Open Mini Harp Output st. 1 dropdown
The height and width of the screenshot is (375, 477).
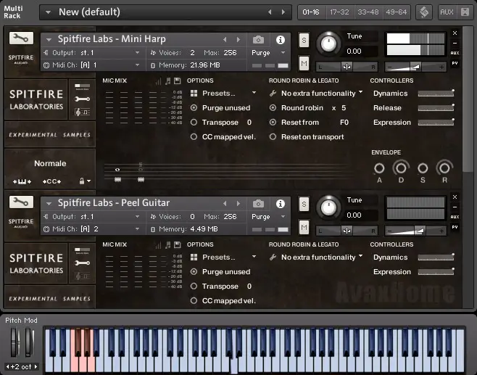coord(137,53)
